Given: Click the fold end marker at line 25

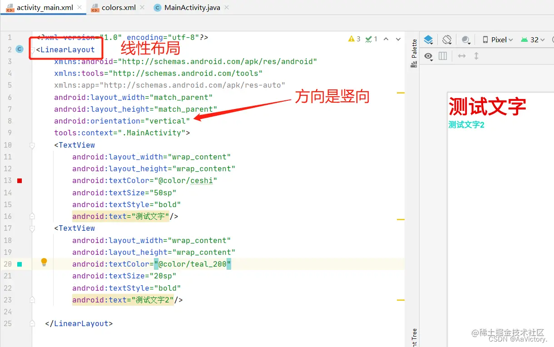Looking at the screenshot, I should coord(32,323).
